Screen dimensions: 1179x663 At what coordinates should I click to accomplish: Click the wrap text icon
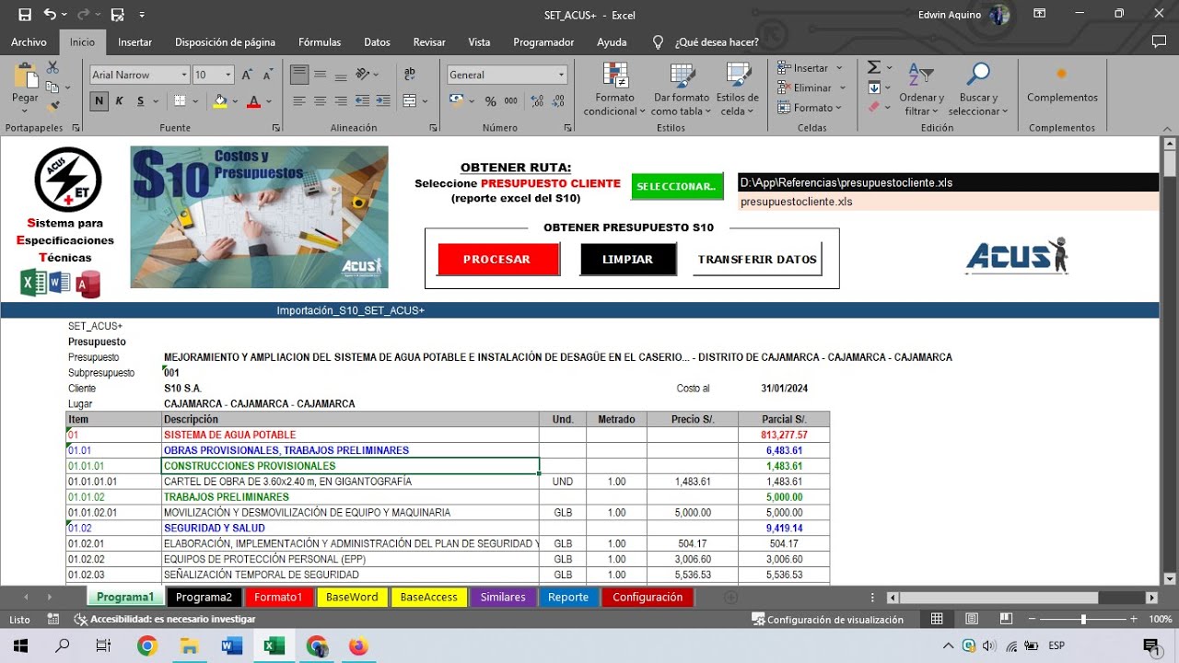pyautogui.click(x=410, y=75)
